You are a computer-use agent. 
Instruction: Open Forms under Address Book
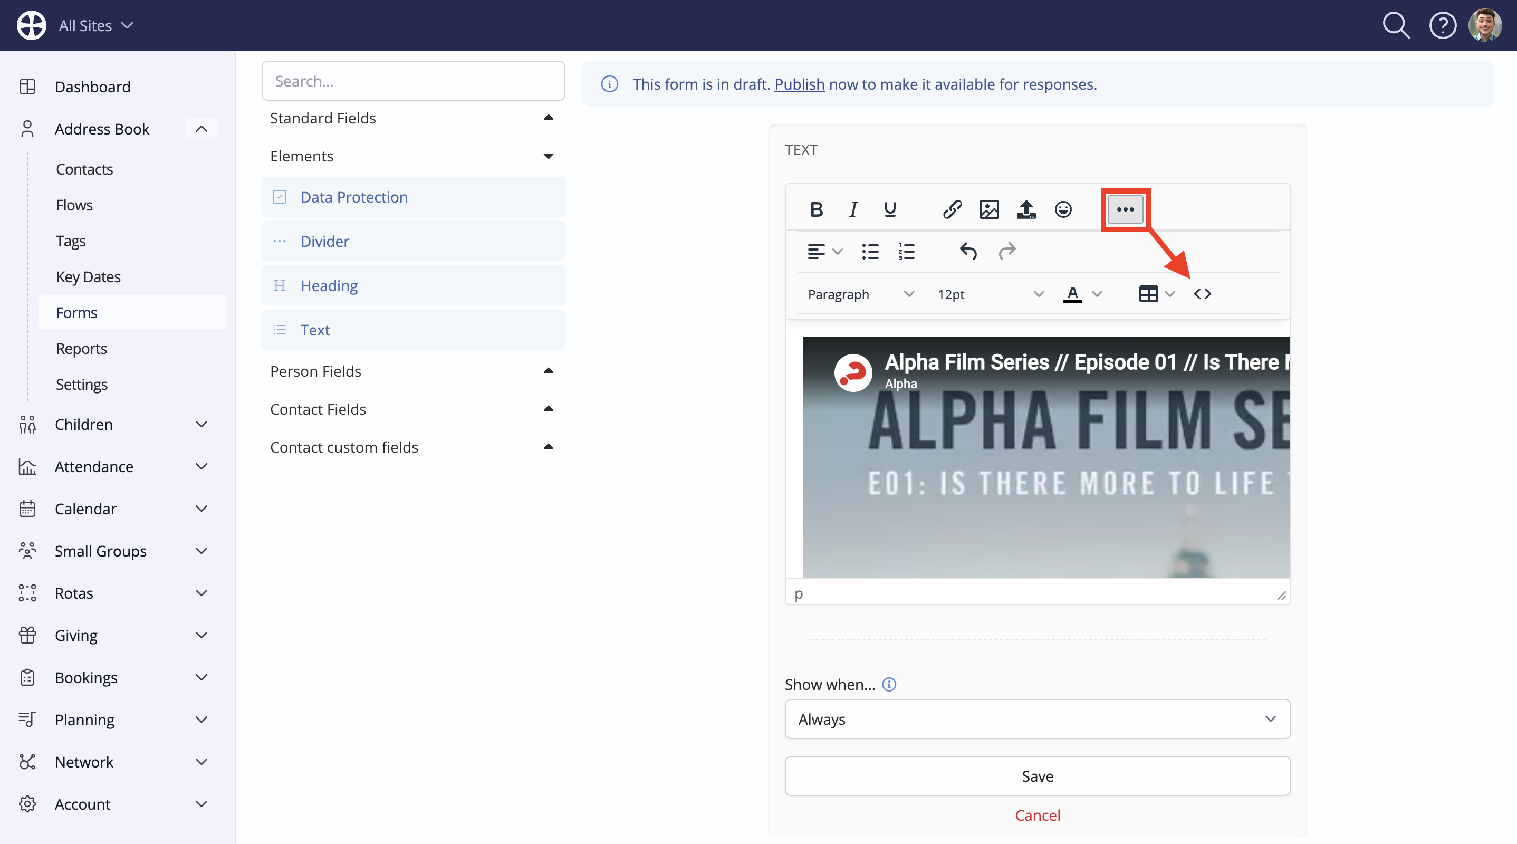pyautogui.click(x=132, y=313)
